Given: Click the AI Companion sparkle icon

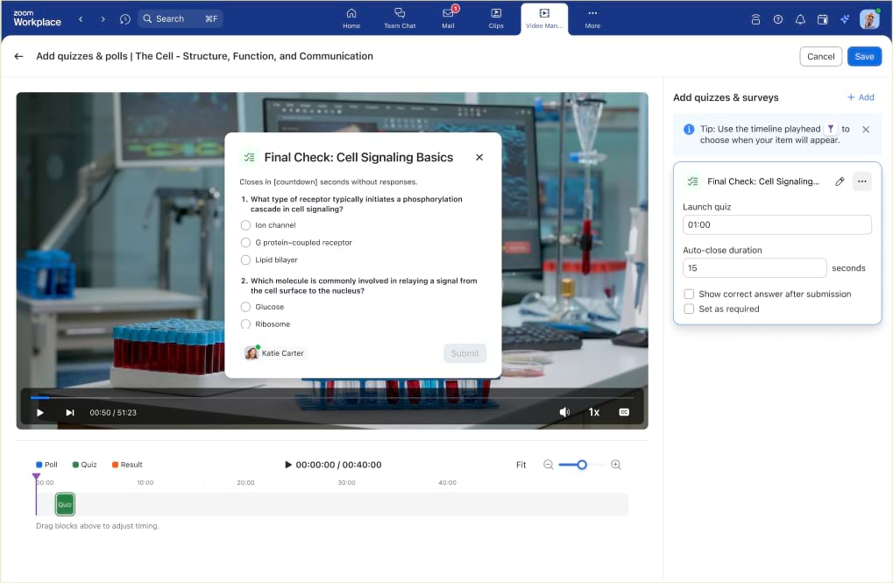Looking at the screenshot, I should click(x=844, y=19).
